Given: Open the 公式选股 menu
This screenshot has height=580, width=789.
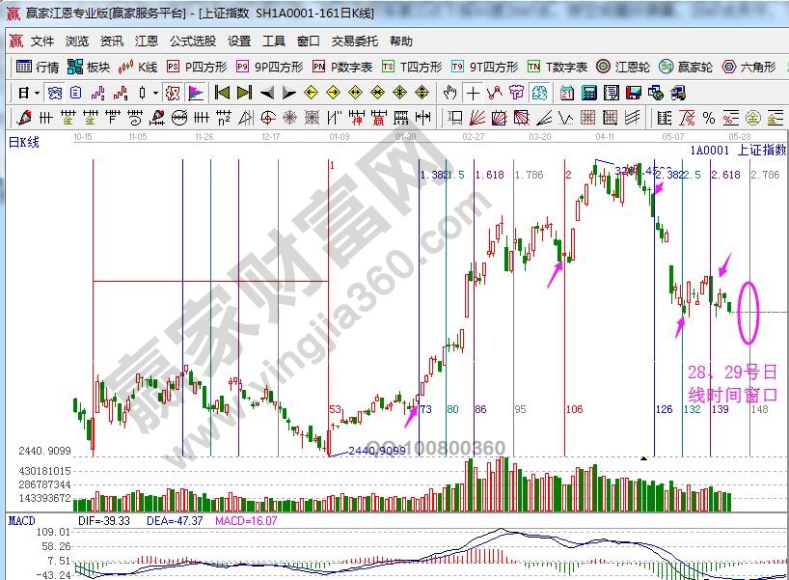Looking at the screenshot, I should (193, 41).
